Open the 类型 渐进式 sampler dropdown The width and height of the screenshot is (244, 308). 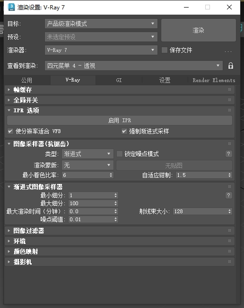87,154
